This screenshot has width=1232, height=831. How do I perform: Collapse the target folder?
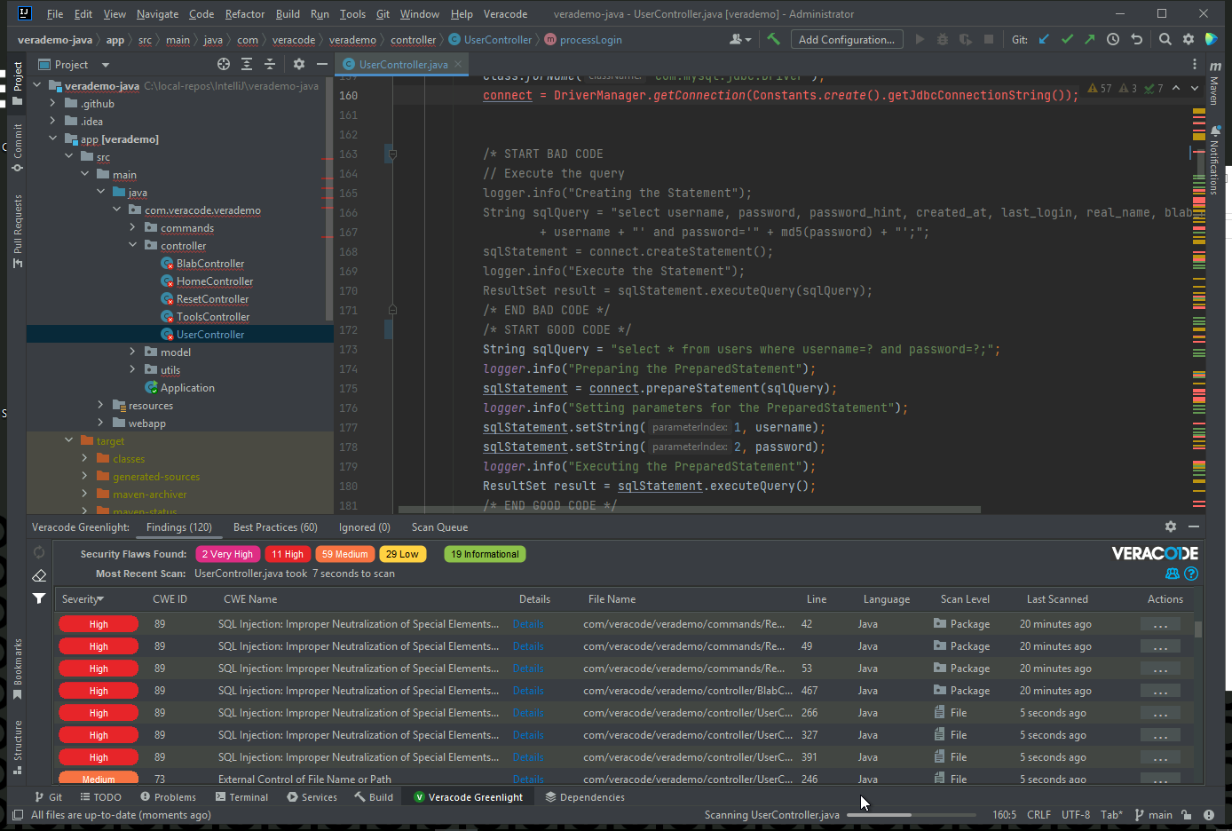68,441
